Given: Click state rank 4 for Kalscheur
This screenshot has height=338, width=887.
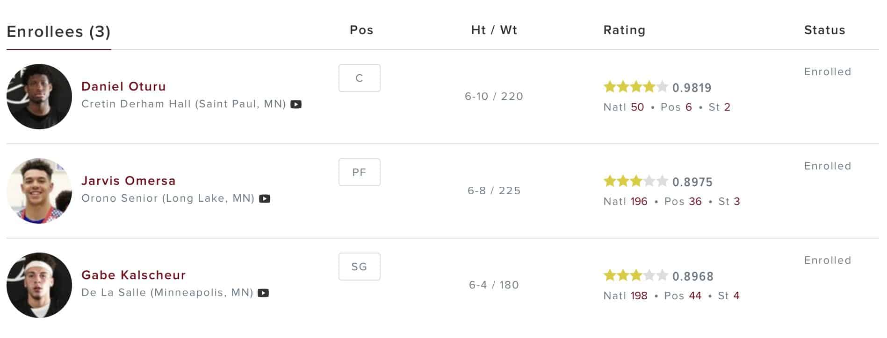Looking at the screenshot, I should coord(736,296).
